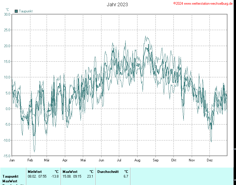This screenshot has height=185, width=236.
Task: Click the Taupunkt legend label
Action: 26,11
